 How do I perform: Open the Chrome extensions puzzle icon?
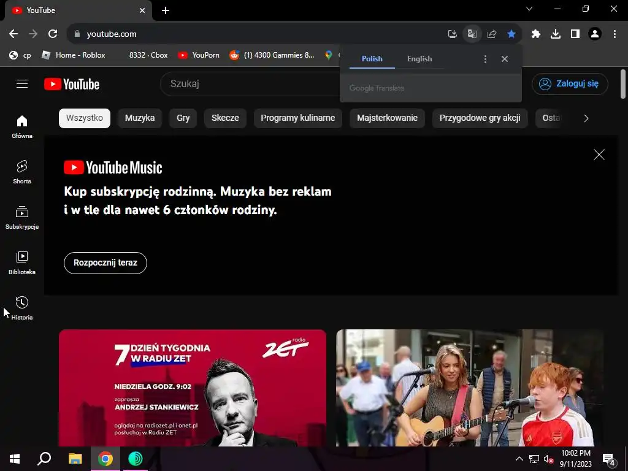click(x=536, y=34)
